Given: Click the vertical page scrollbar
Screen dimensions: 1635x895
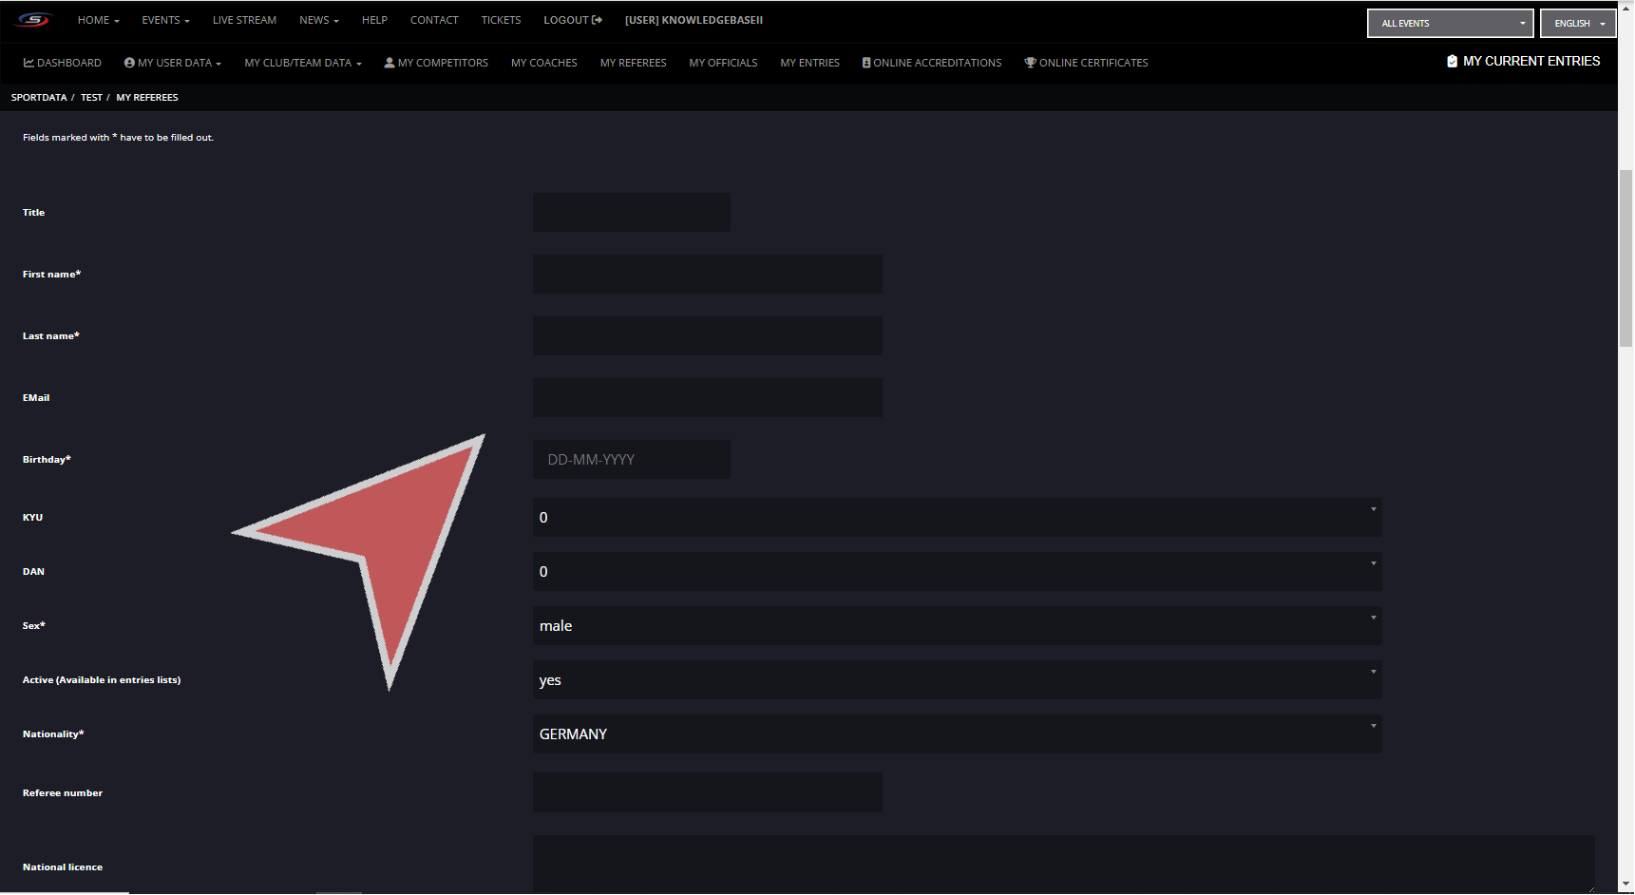Looking at the screenshot, I should [1625, 258].
